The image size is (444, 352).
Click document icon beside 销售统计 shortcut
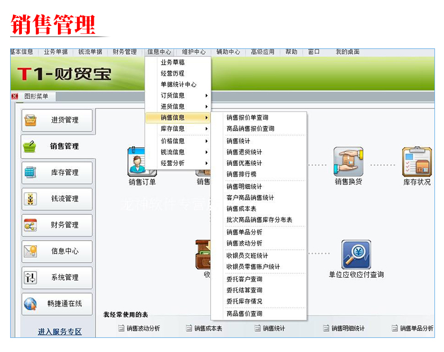pyautogui.click(x=257, y=328)
